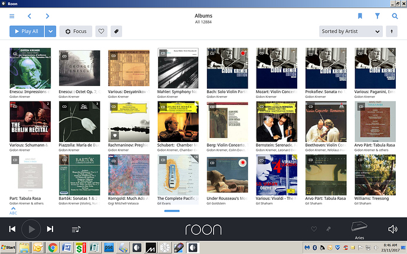Open the volume speaker control
Image resolution: width=407 pixels, height=254 pixels.
click(393, 229)
